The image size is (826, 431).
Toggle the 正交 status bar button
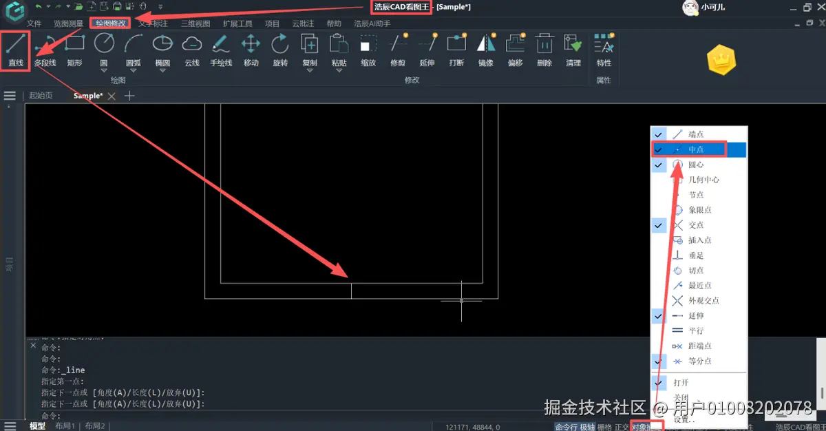click(622, 427)
